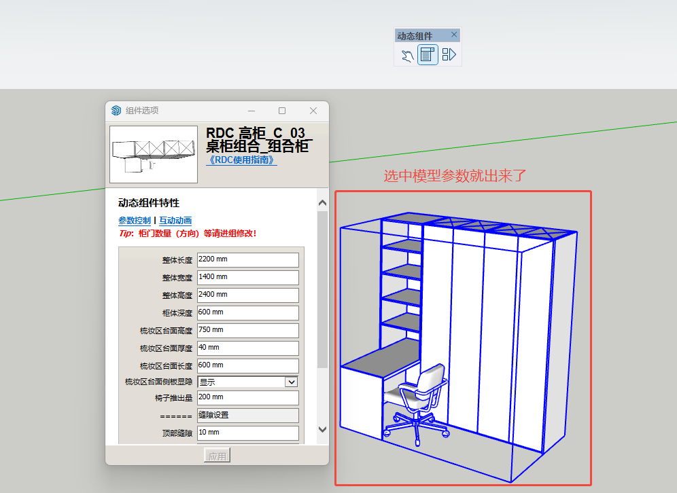The height and width of the screenshot is (493, 677).
Task: Maximize the 组件选项 window
Action: [282, 111]
